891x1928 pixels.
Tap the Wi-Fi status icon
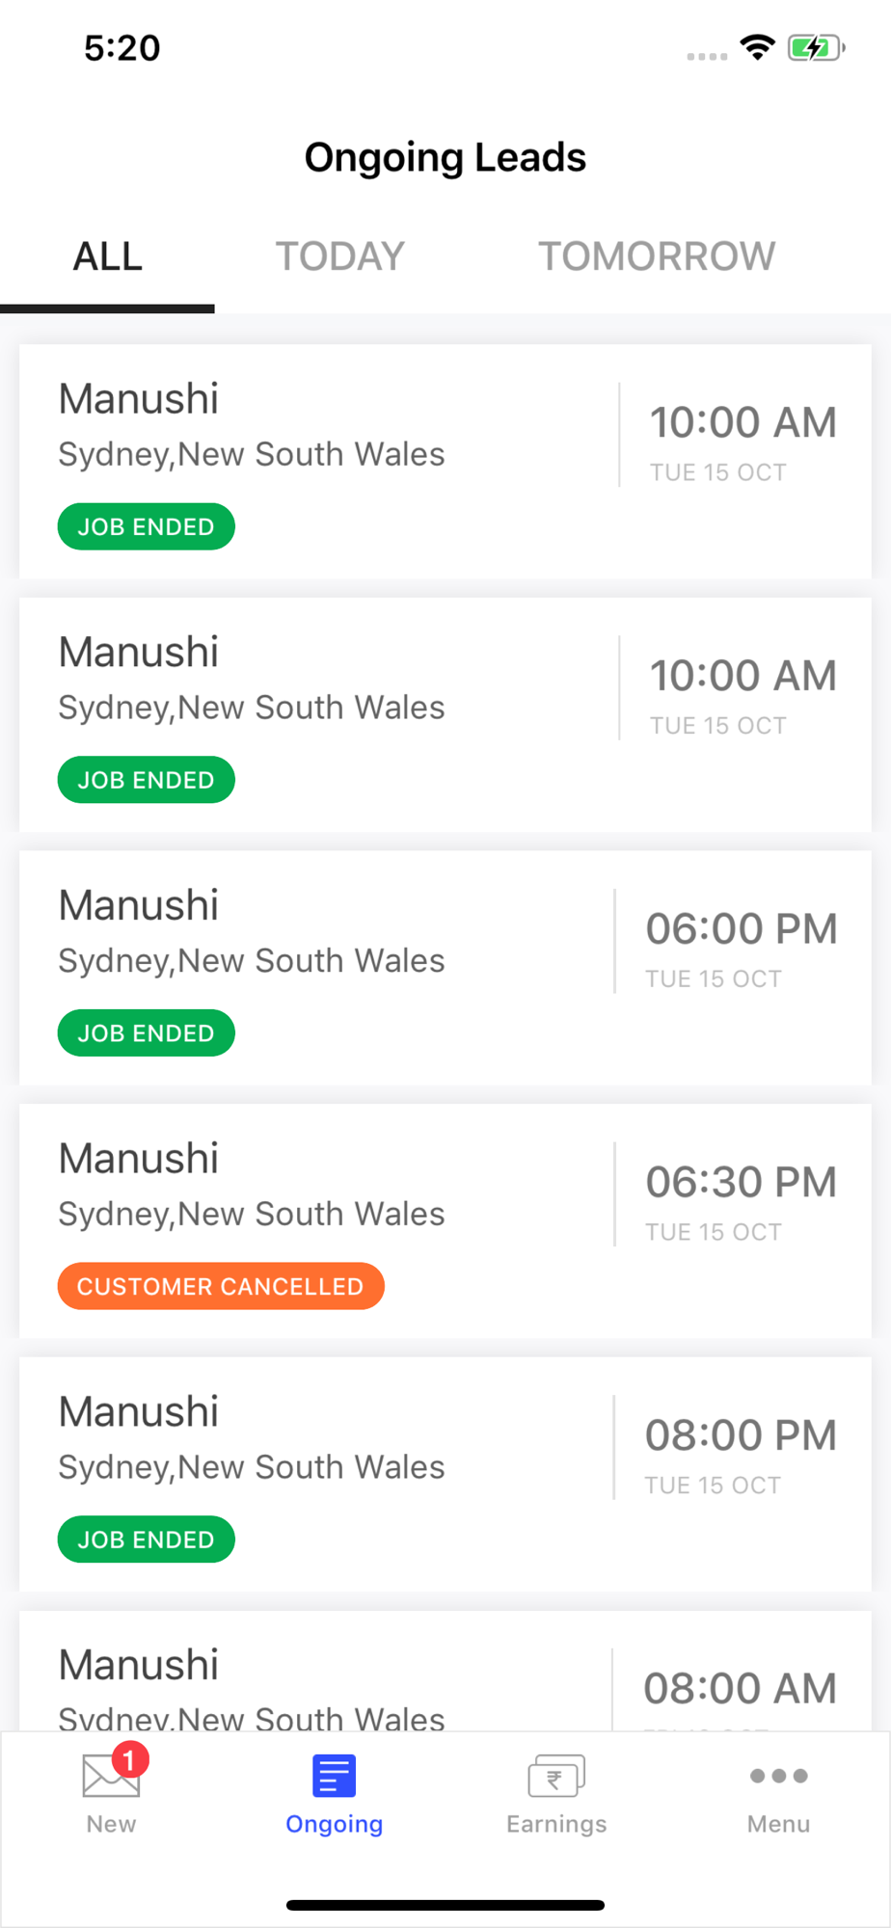758,47
